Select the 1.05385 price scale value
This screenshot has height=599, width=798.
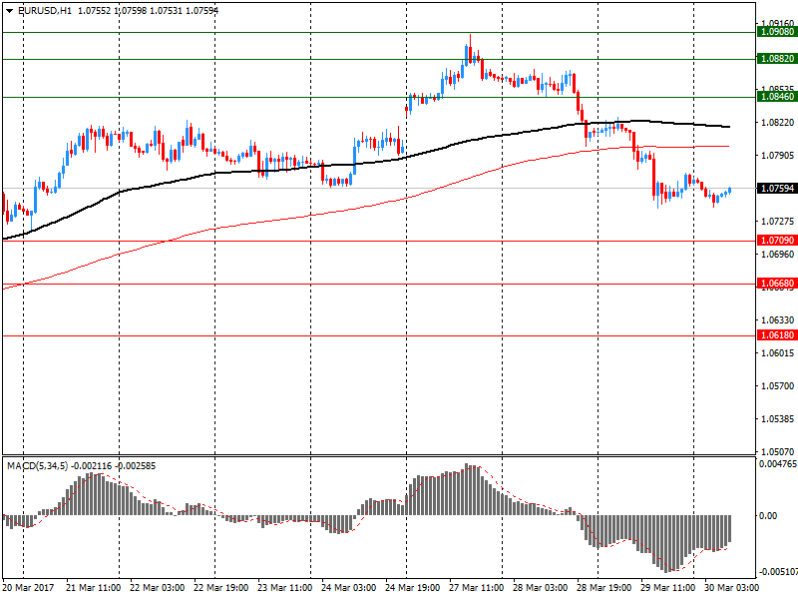click(x=777, y=419)
